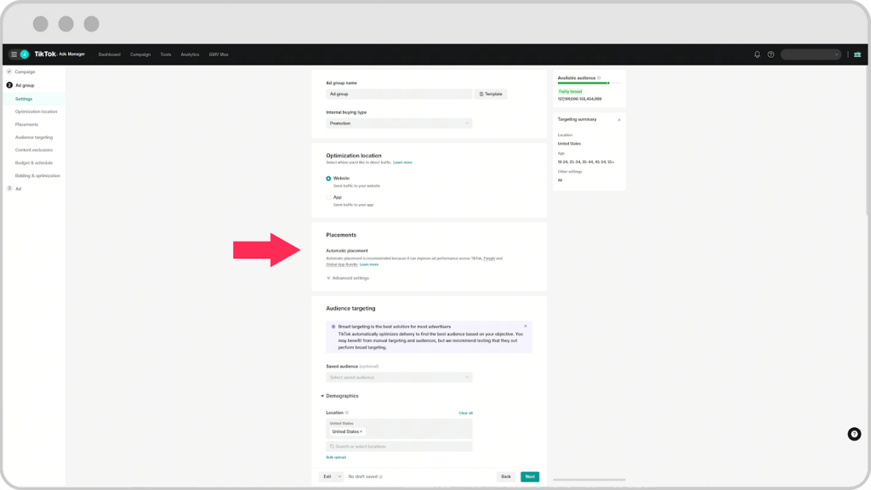Go to Audience targeting in sidebar

34,137
